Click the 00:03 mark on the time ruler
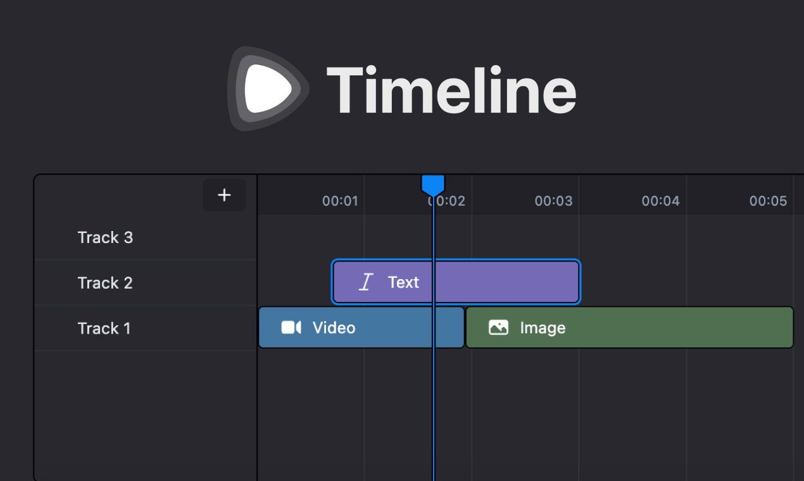This screenshot has height=481, width=804. click(554, 201)
